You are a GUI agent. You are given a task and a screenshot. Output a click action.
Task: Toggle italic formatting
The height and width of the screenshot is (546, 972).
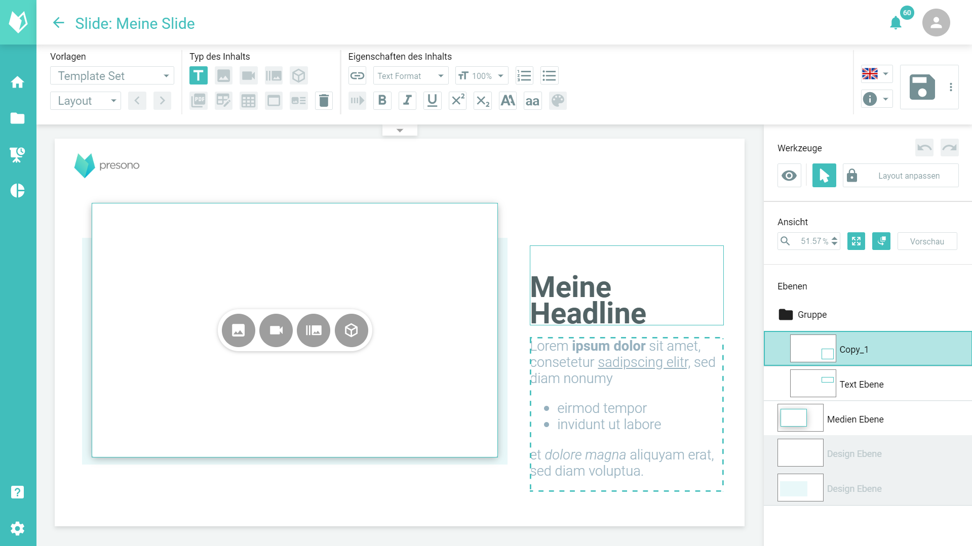tap(407, 101)
